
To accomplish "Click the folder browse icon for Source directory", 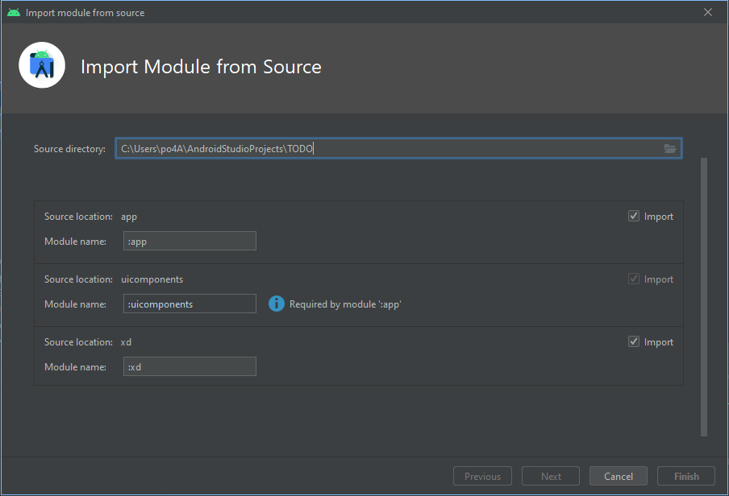I will (x=669, y=148).
